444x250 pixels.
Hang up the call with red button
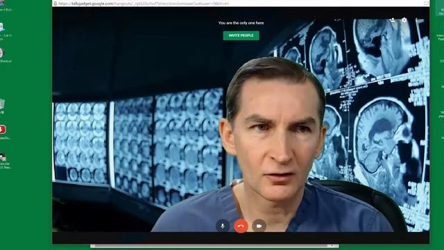coord(241,226)
